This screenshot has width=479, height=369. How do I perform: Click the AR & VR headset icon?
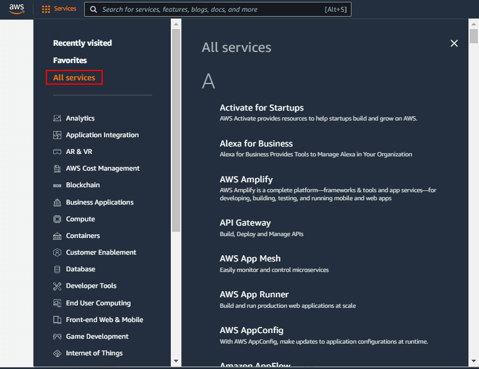[57, 151]
